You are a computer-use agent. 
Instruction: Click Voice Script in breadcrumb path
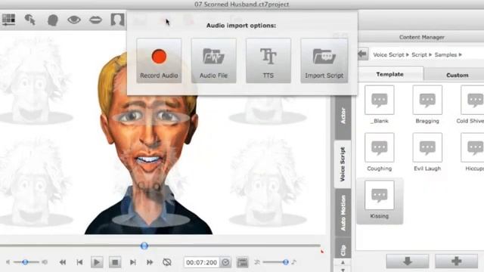(x=388, y=55)
